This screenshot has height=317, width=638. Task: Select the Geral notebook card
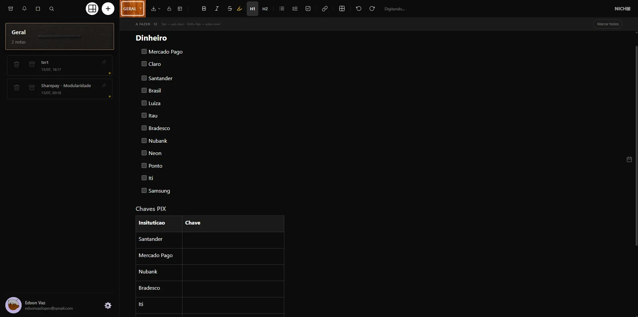(x=60, y=36)
